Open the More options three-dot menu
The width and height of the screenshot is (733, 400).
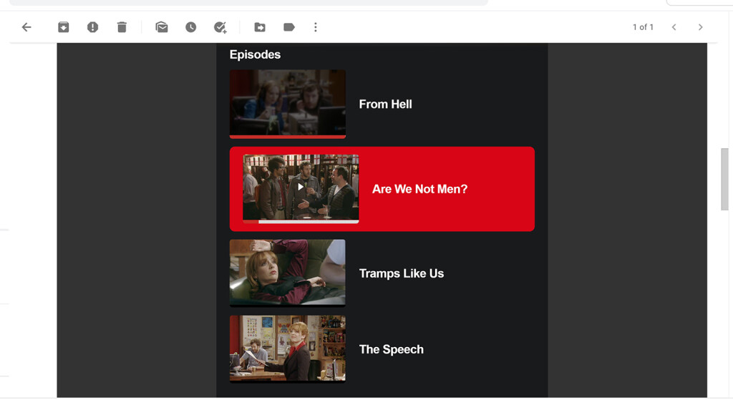click(x=316, y=27)
